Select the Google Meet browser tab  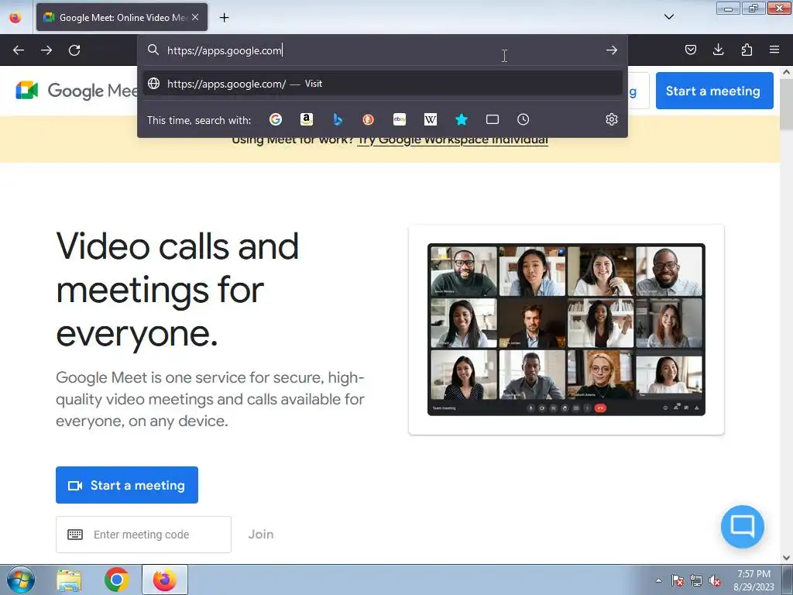(x=122, y=17)
